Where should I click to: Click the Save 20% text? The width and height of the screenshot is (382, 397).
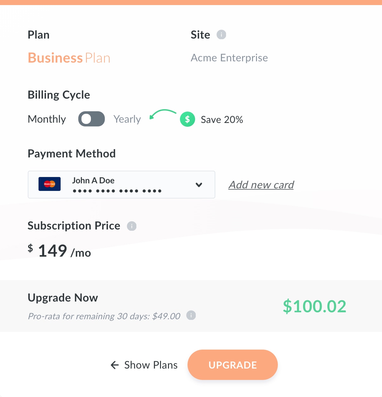pos(222,119)
